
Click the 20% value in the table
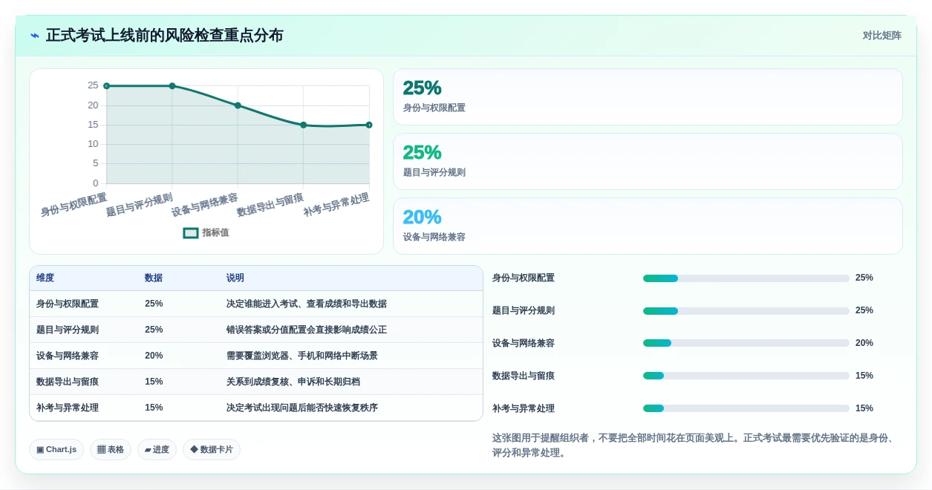pyautogui.click(x=154, y=356)
